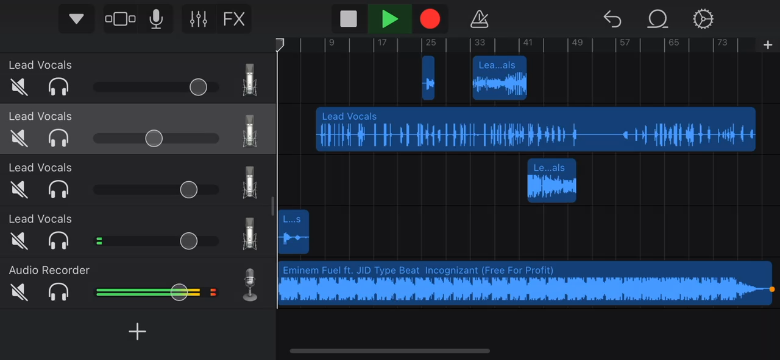This screenshot has width=780, height=360.
Task: Solo the third Lead Vocals track
Action: (58, 190)
